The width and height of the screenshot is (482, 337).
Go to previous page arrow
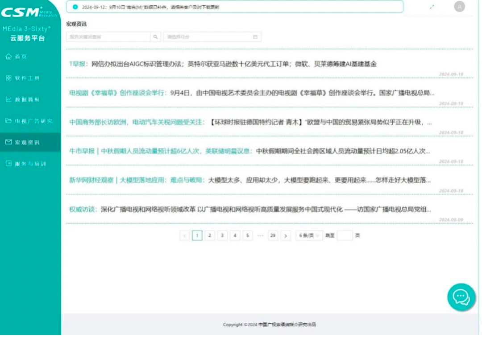(184, 236)
